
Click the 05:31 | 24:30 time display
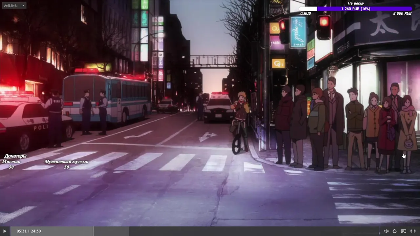pyautogui.click(x=29, y=231)
